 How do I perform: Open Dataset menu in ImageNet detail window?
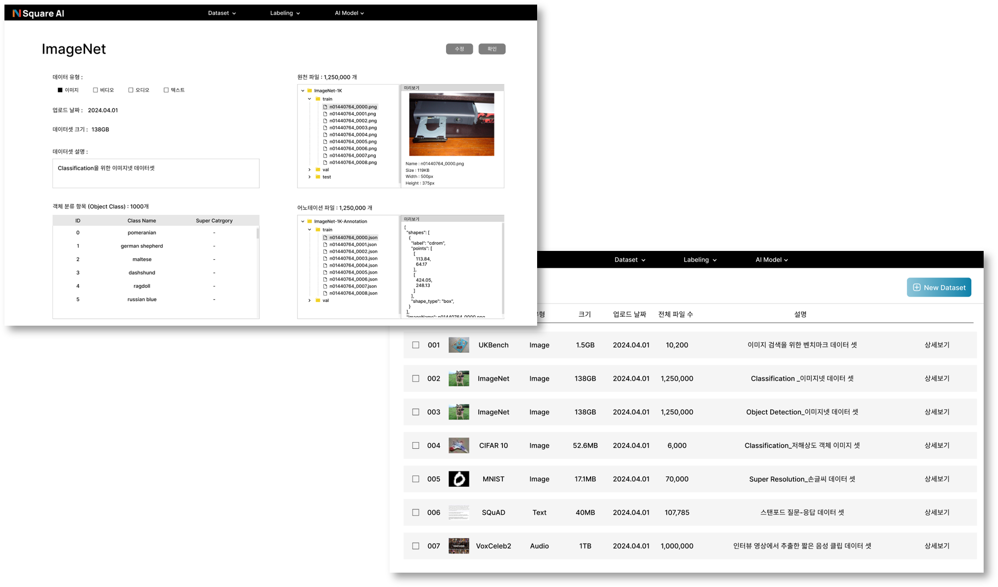click(x=222, y=13)
